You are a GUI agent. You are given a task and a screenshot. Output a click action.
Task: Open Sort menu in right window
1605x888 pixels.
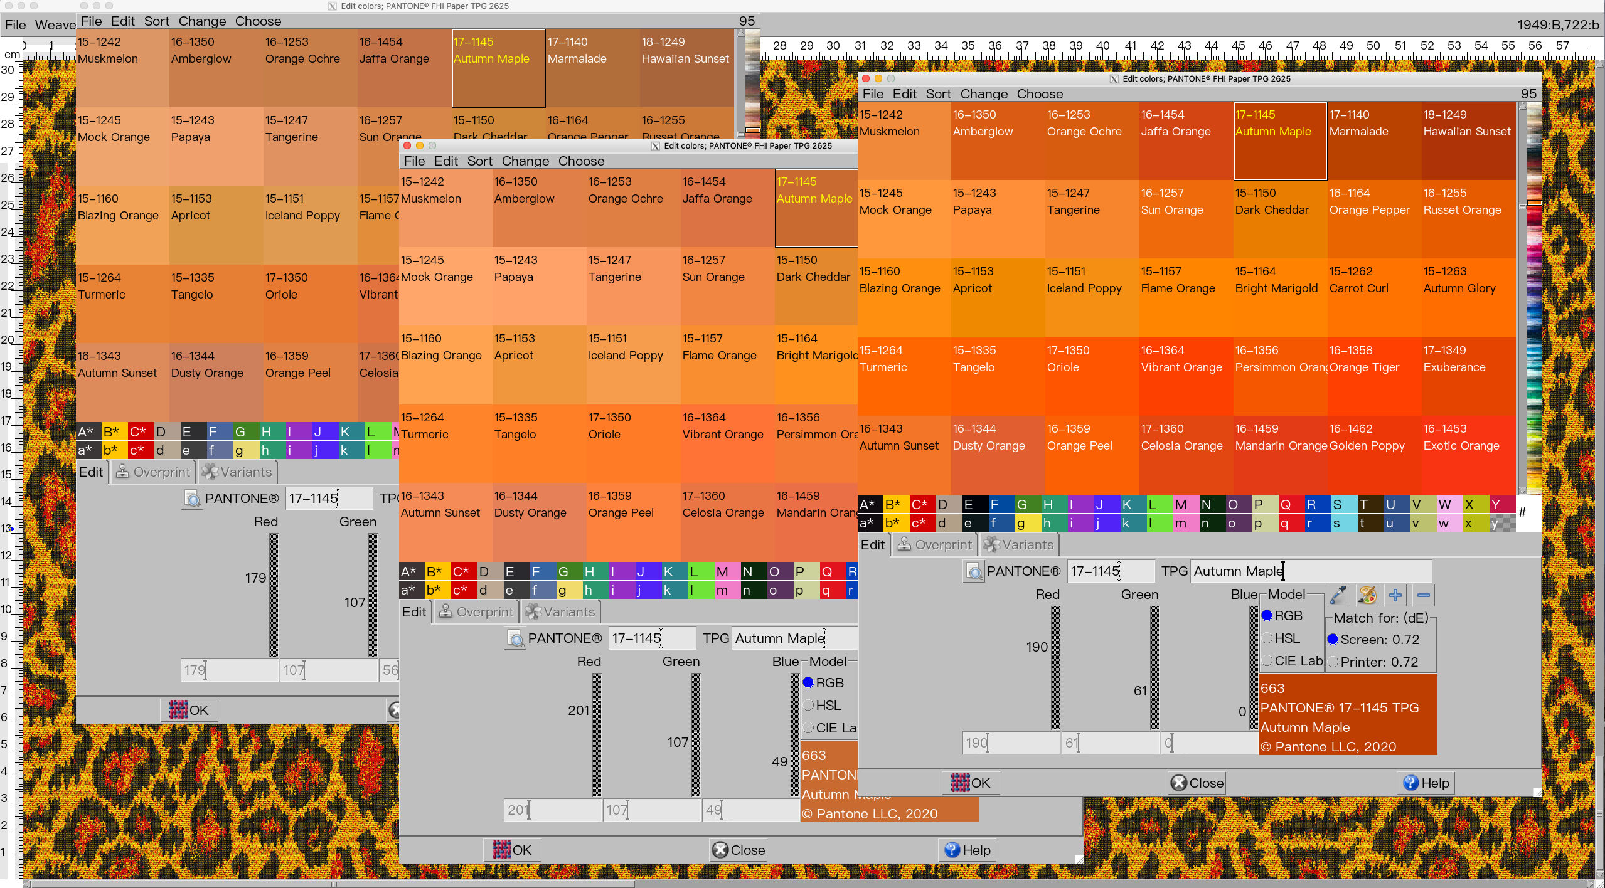(x=938, y=94)
